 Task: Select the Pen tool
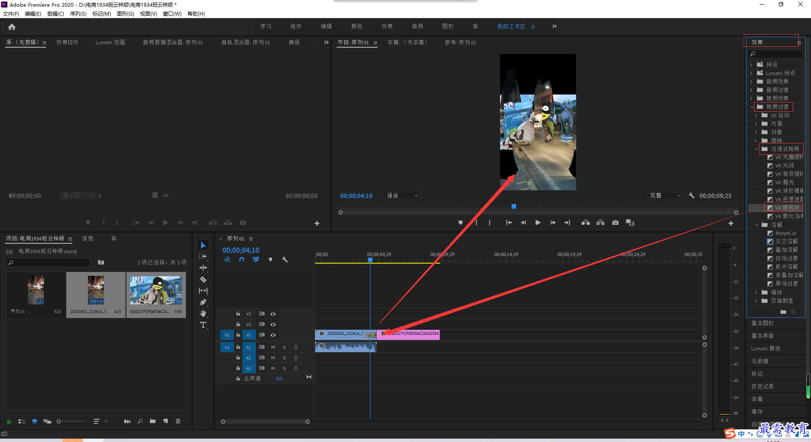pyautogui.click(x=203, y=302)
